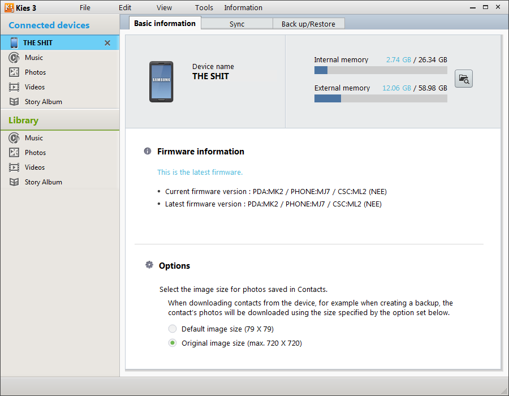The height and width of the screenshot is (396, 509).
Task: Select Original image size (max. 720 X 720)
Action: coord(172,343)
